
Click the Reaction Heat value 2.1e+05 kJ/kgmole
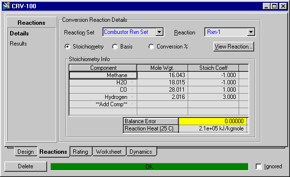pyautogui.click(x=213, y=129)
